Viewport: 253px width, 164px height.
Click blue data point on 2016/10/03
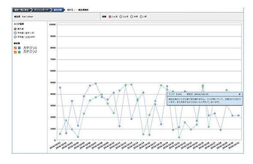pos(72,101)
